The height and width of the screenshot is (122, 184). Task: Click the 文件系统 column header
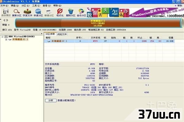click(95, 38)
